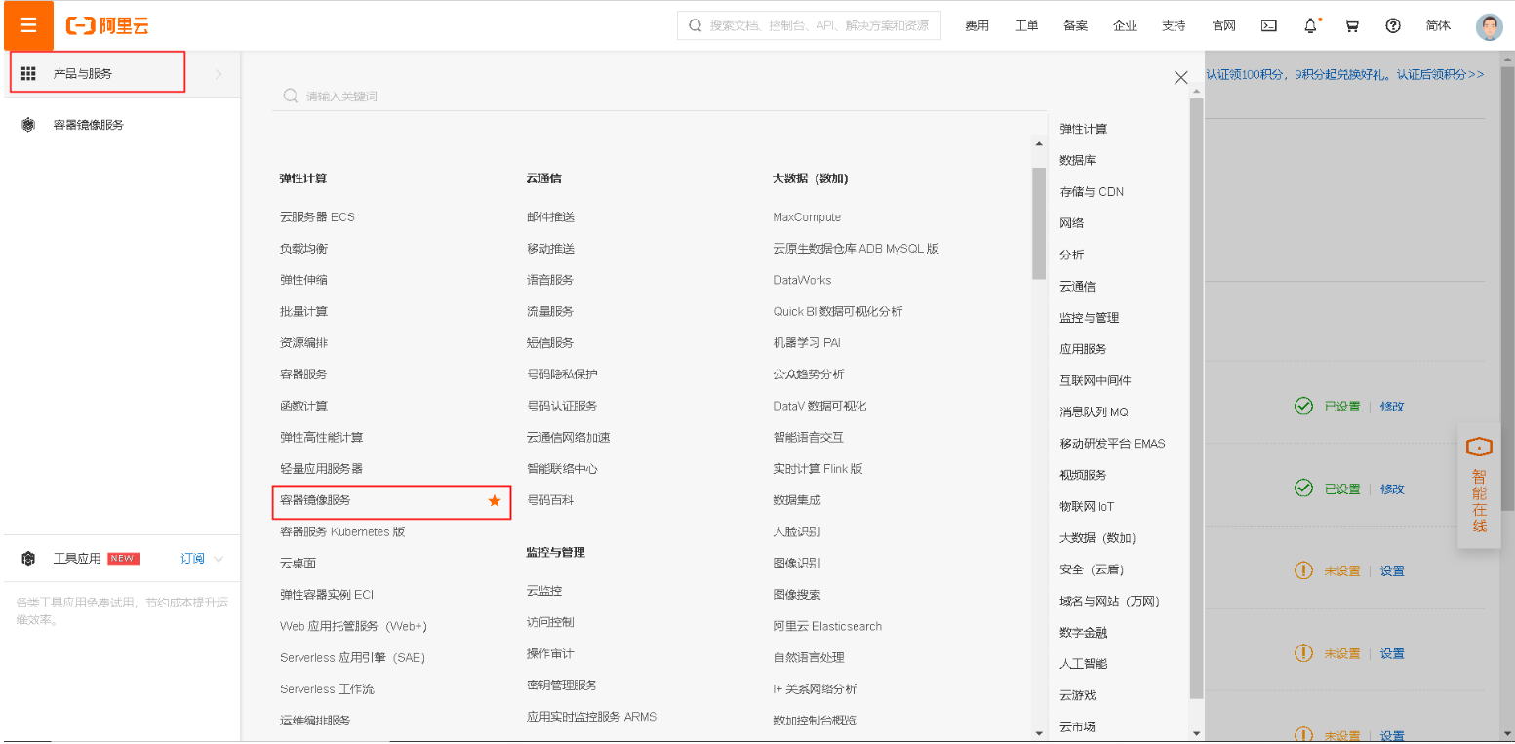Open the 费用 menu
The image size is (1515, 744).
[977, 26]
